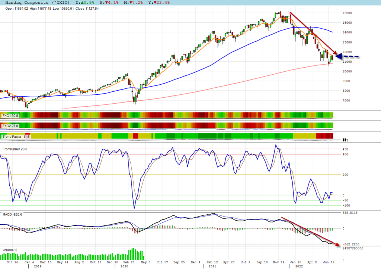Click the Volume: 0 indicator label

pos(10,250)
